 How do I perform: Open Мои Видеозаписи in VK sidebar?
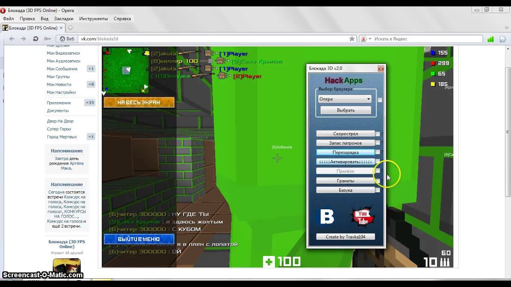63,53
